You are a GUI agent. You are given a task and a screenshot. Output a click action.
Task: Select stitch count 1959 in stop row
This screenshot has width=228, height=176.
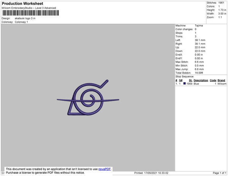(x=189, y=84)
